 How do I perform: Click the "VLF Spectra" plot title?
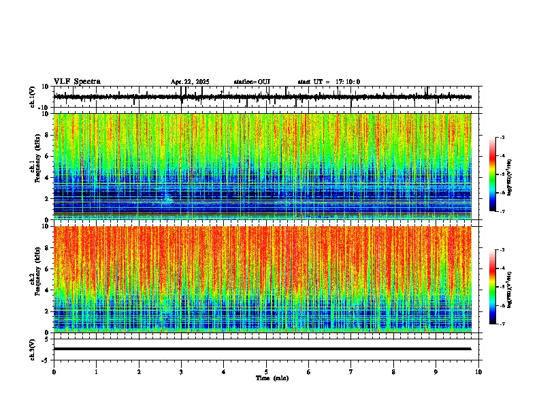(77, 82)
